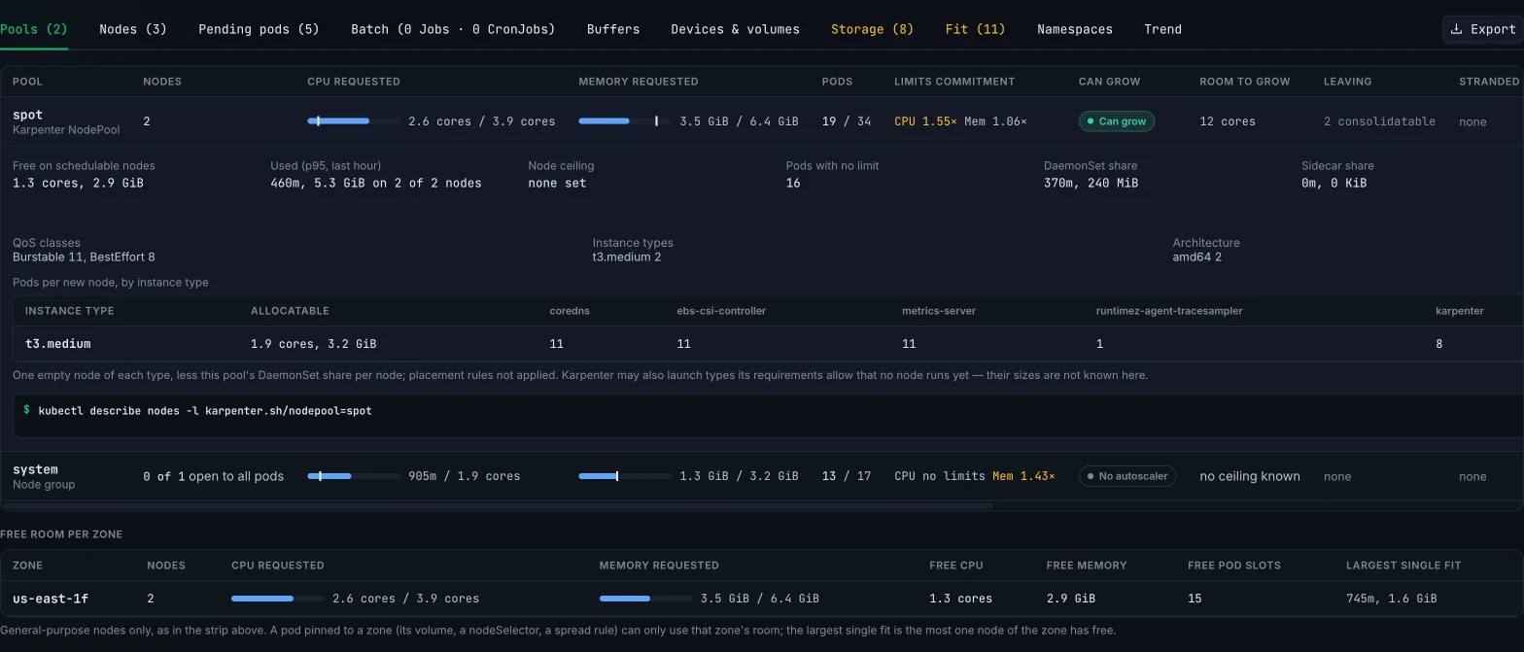Click the Export button

pos(1483,29)
